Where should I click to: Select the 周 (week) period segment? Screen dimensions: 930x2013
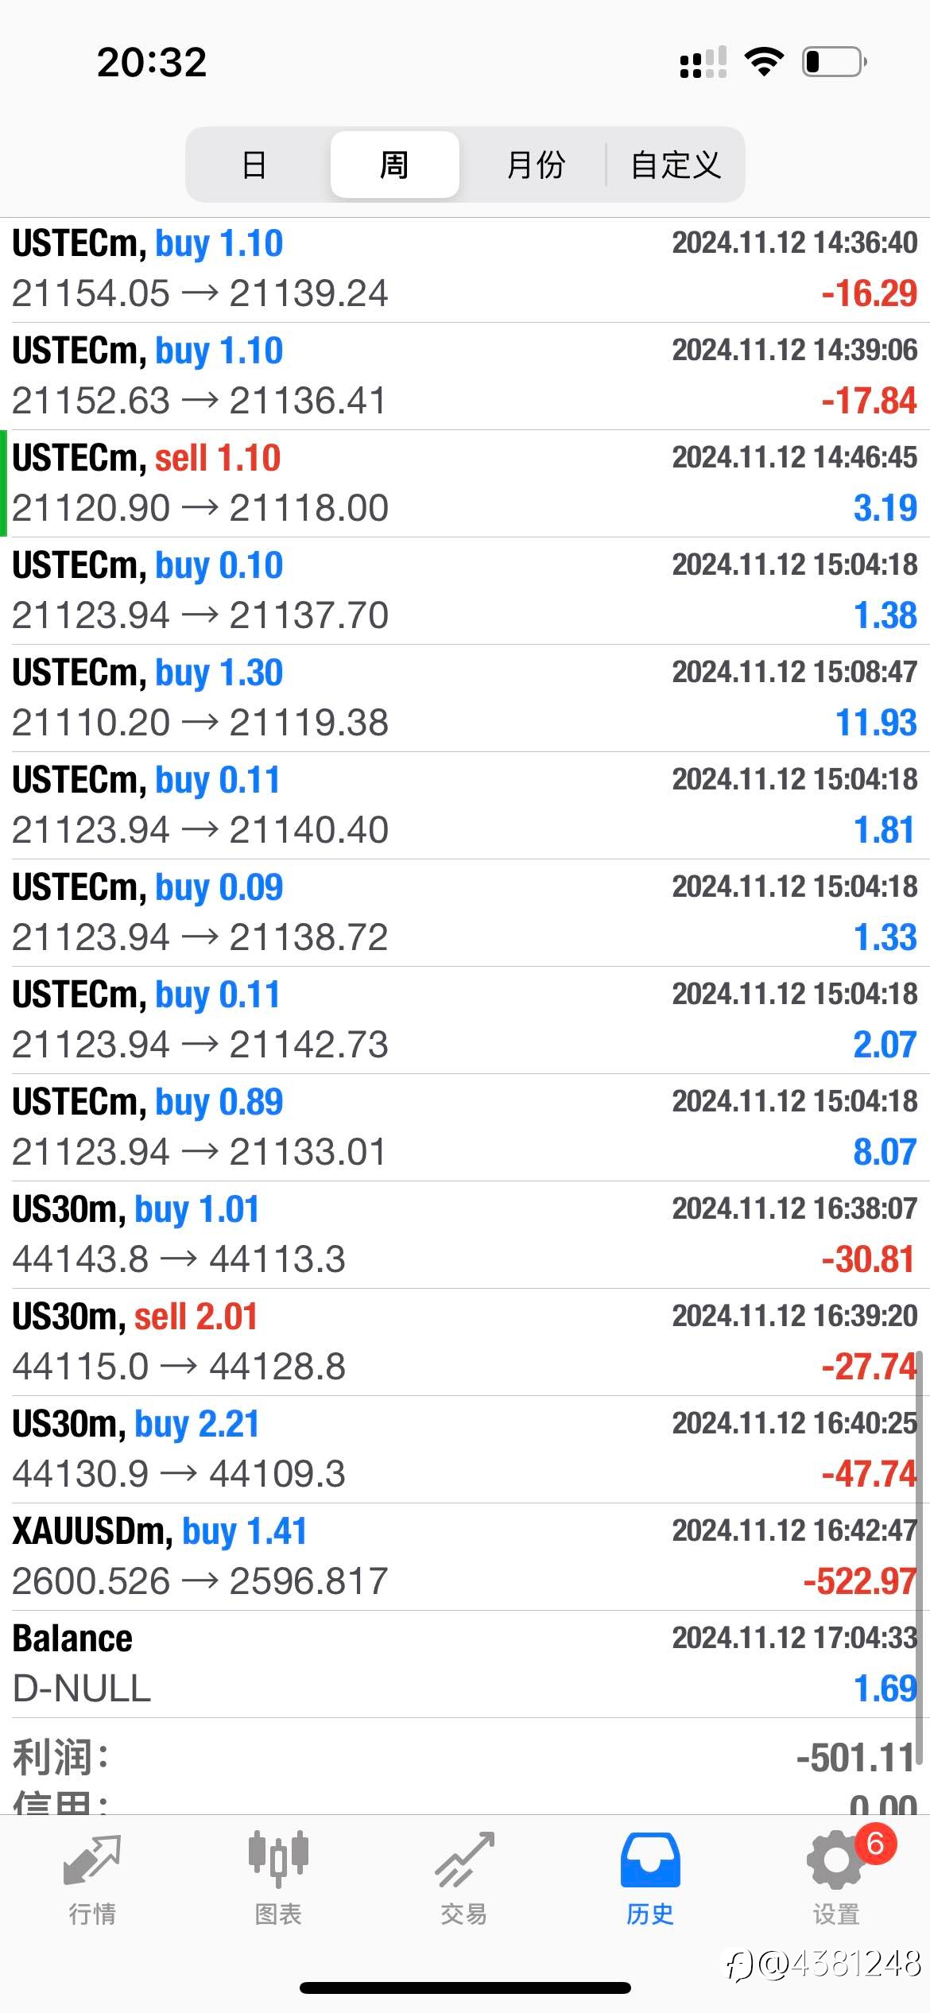pos(394,165)
